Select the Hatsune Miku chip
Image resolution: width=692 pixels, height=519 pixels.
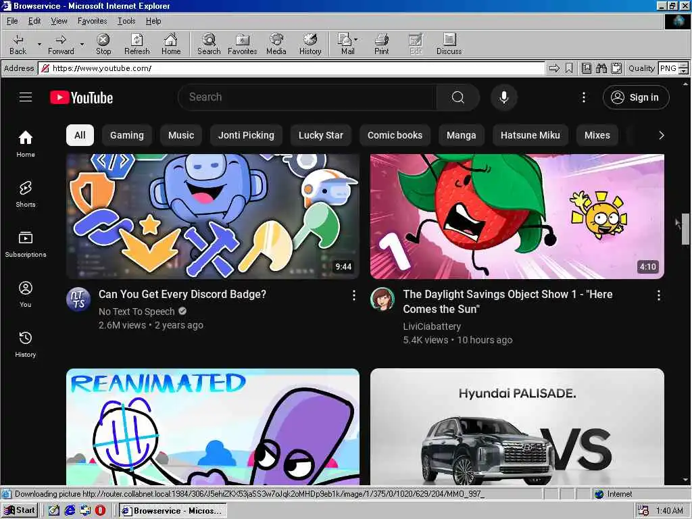pos(530,135)
